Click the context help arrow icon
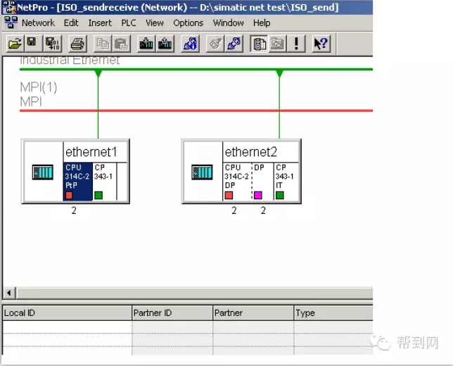The height and width of the screenshot is (366, 453). tap(320, 44)
